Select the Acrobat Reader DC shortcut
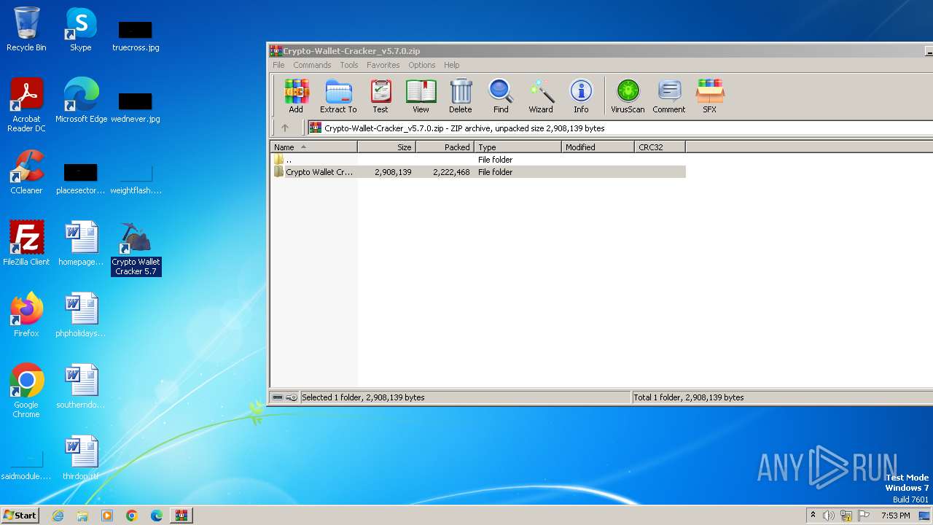Screen dimensions: 933x525 (x=26, y=105)
